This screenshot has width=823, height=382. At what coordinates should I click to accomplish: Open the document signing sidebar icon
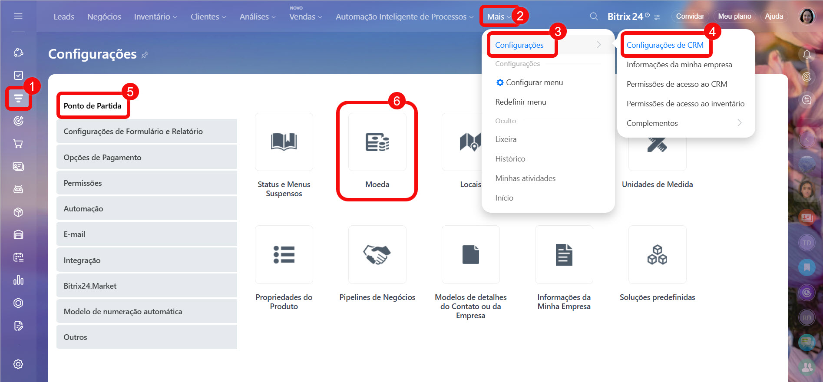(x=18, y=326)
